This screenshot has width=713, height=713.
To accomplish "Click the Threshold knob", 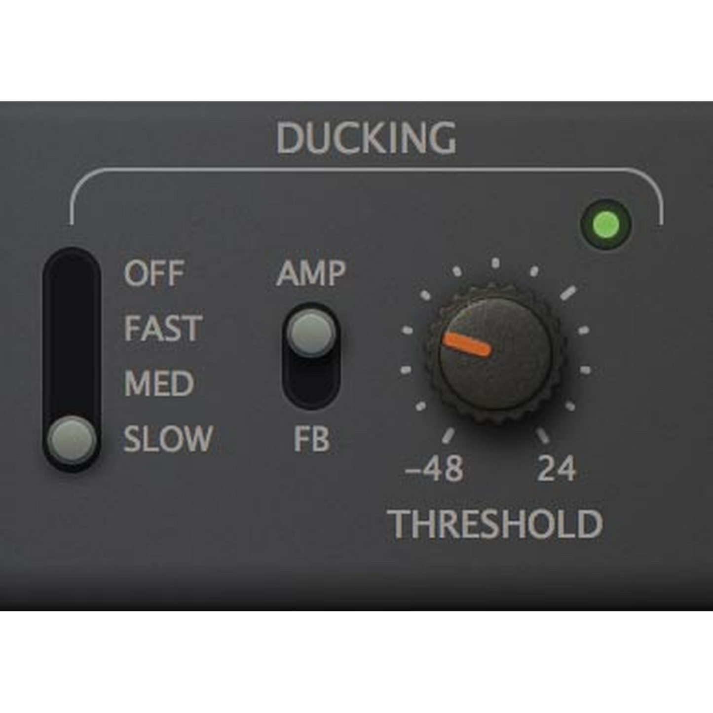I will (495, 353).
